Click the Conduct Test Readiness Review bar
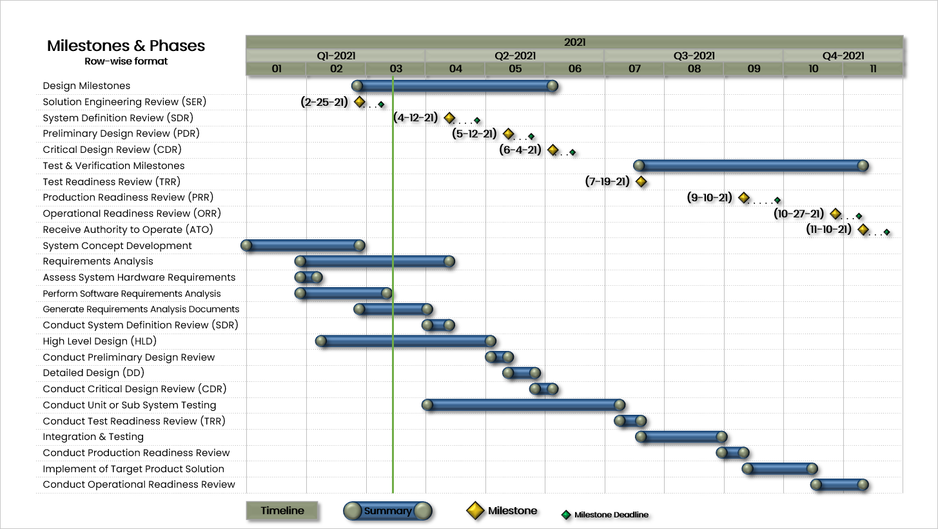Viewport: 938px width, 529px height. pos(630,421)
